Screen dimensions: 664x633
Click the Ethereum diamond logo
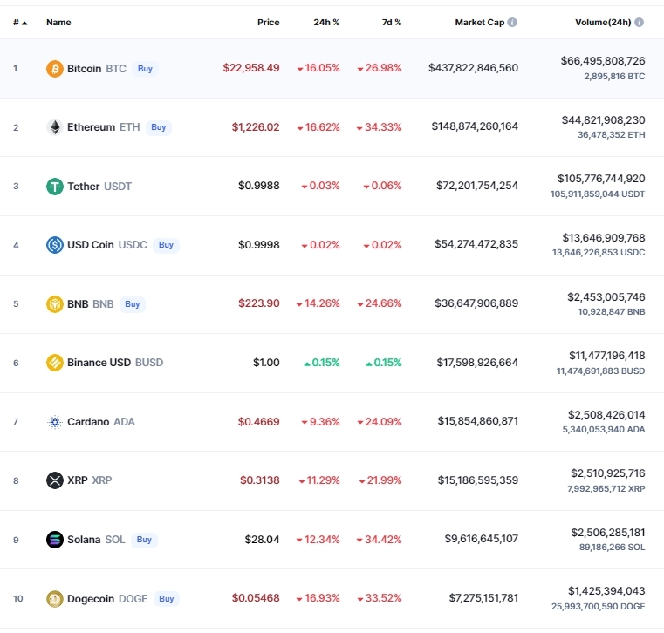click(55, 127)
